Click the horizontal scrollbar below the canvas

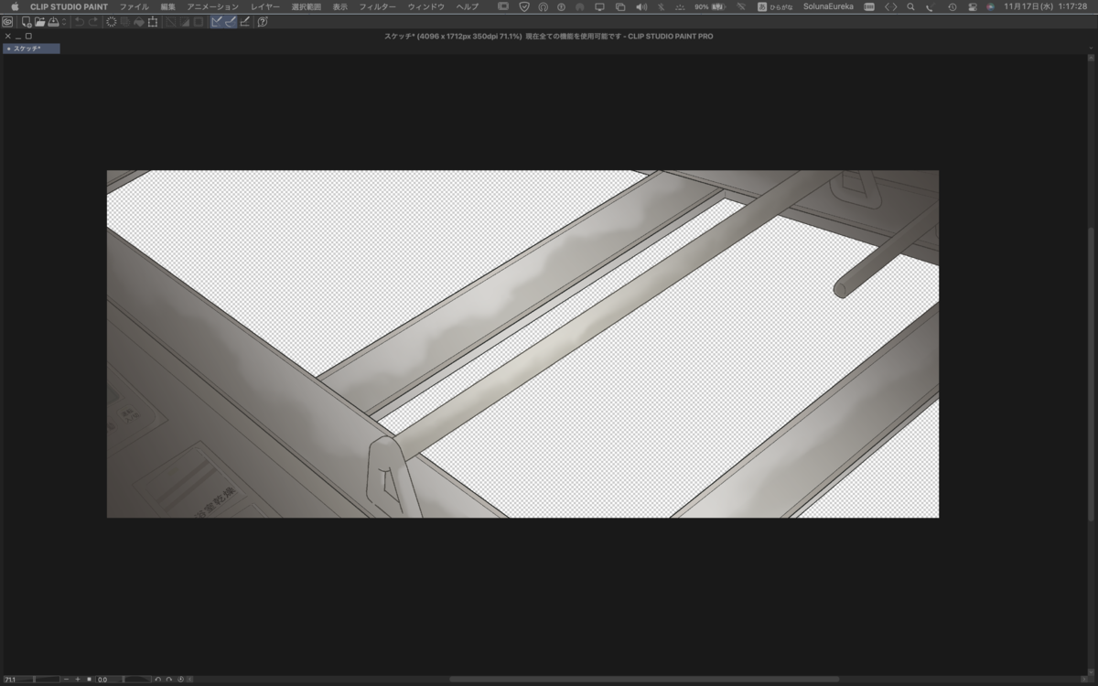pos(644,679)
